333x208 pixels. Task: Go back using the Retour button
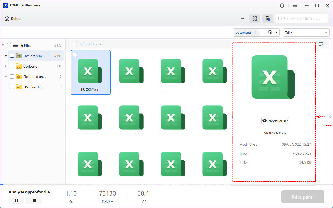(13, 18)
